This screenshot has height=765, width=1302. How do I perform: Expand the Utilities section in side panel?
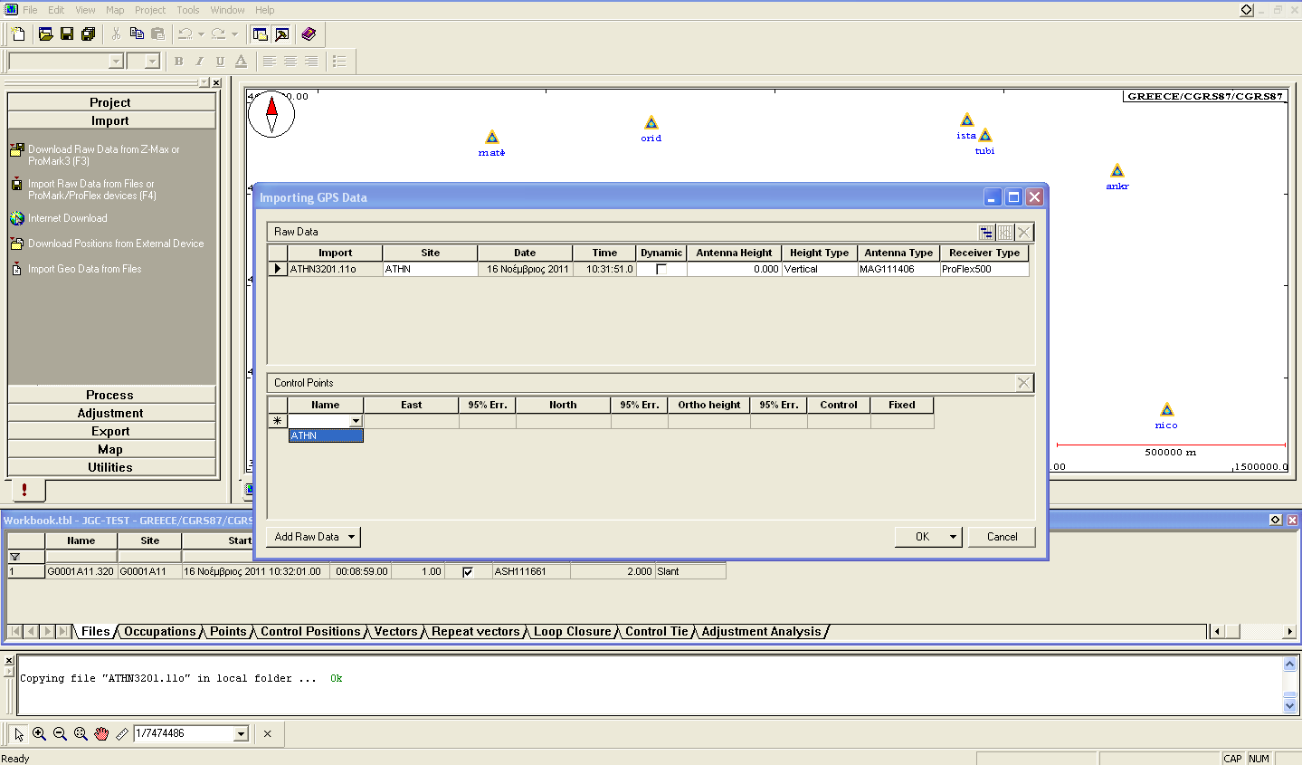tap(111, 467)
